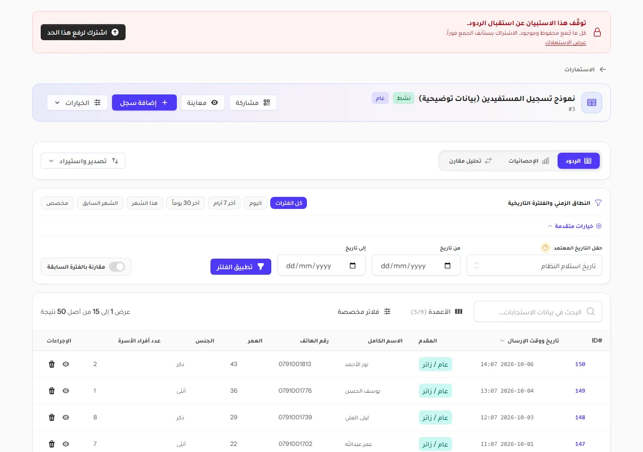Select the مخصص period chip
The width and height of the screenshot is (643, 452).
click(x=57, y=203)
